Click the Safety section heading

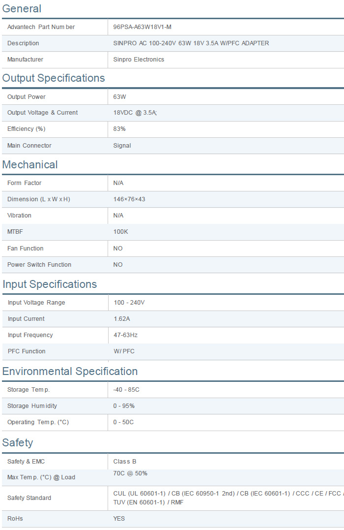(18, 442)
